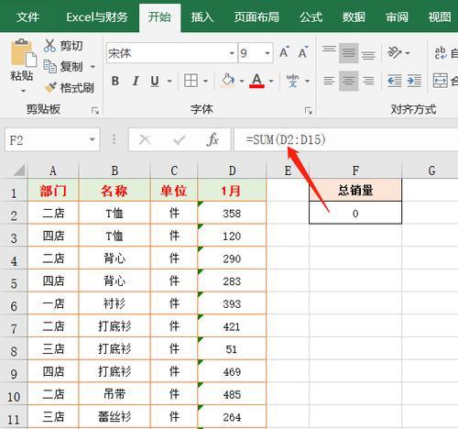
Task: Set middle vertical alignment
Action: point(348,53)
